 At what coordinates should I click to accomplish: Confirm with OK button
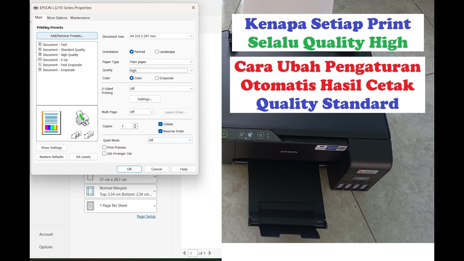129,169
